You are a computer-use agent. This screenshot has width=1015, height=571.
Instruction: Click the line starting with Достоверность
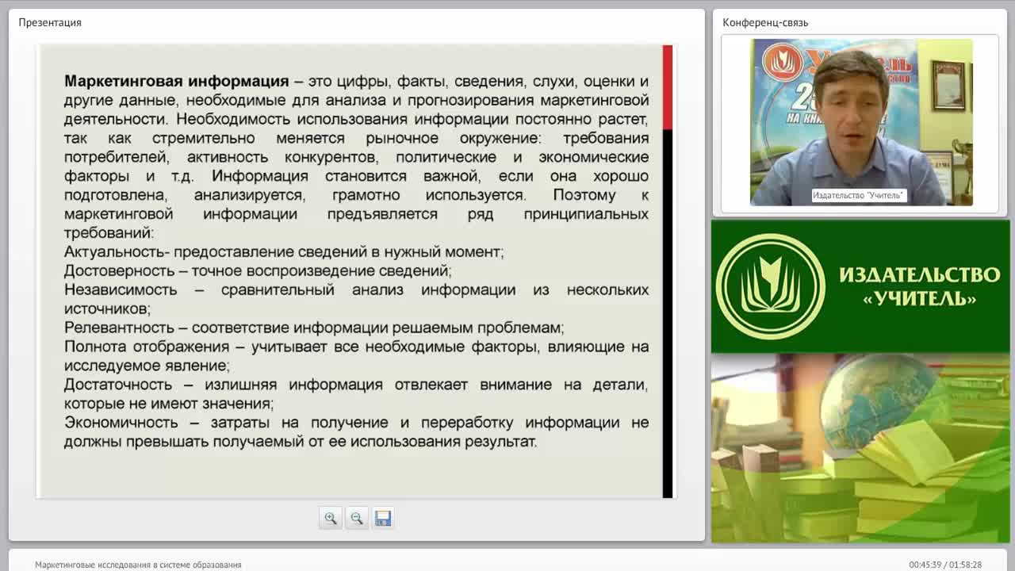point(258,270)
